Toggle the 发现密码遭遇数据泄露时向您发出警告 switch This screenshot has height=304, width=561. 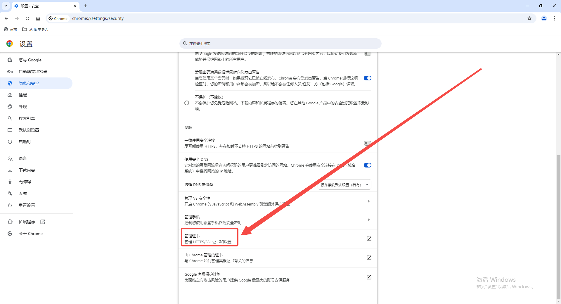(x=368, y=78)
